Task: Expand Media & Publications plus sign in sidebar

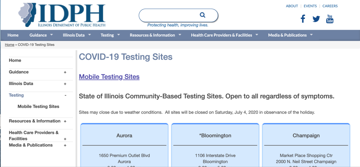Action: coord(65,145)
